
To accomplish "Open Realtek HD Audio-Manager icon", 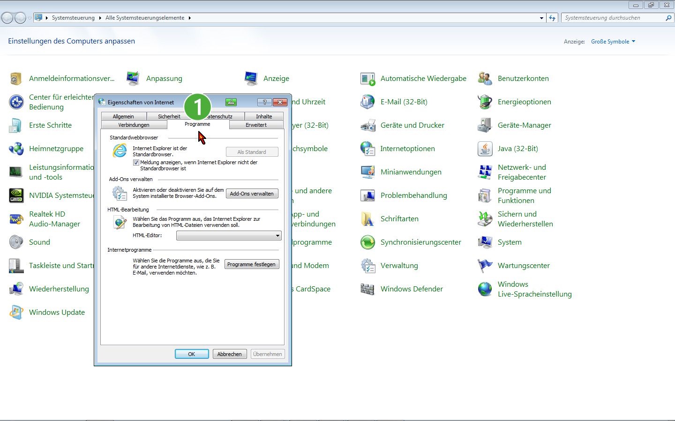I will pos(16,219).
